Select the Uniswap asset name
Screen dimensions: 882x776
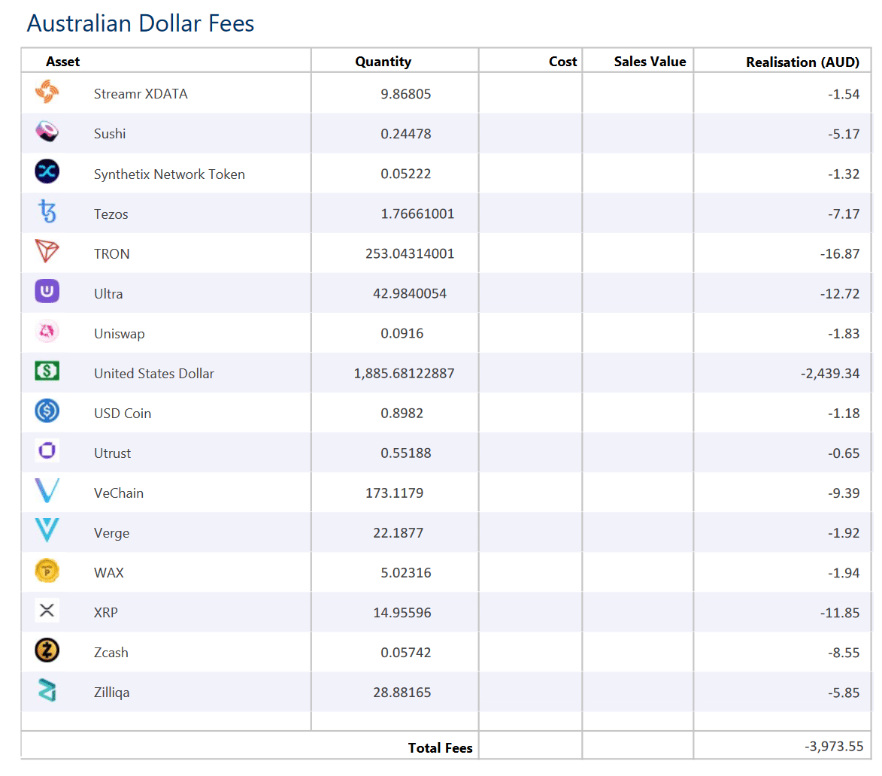[120, 334]
